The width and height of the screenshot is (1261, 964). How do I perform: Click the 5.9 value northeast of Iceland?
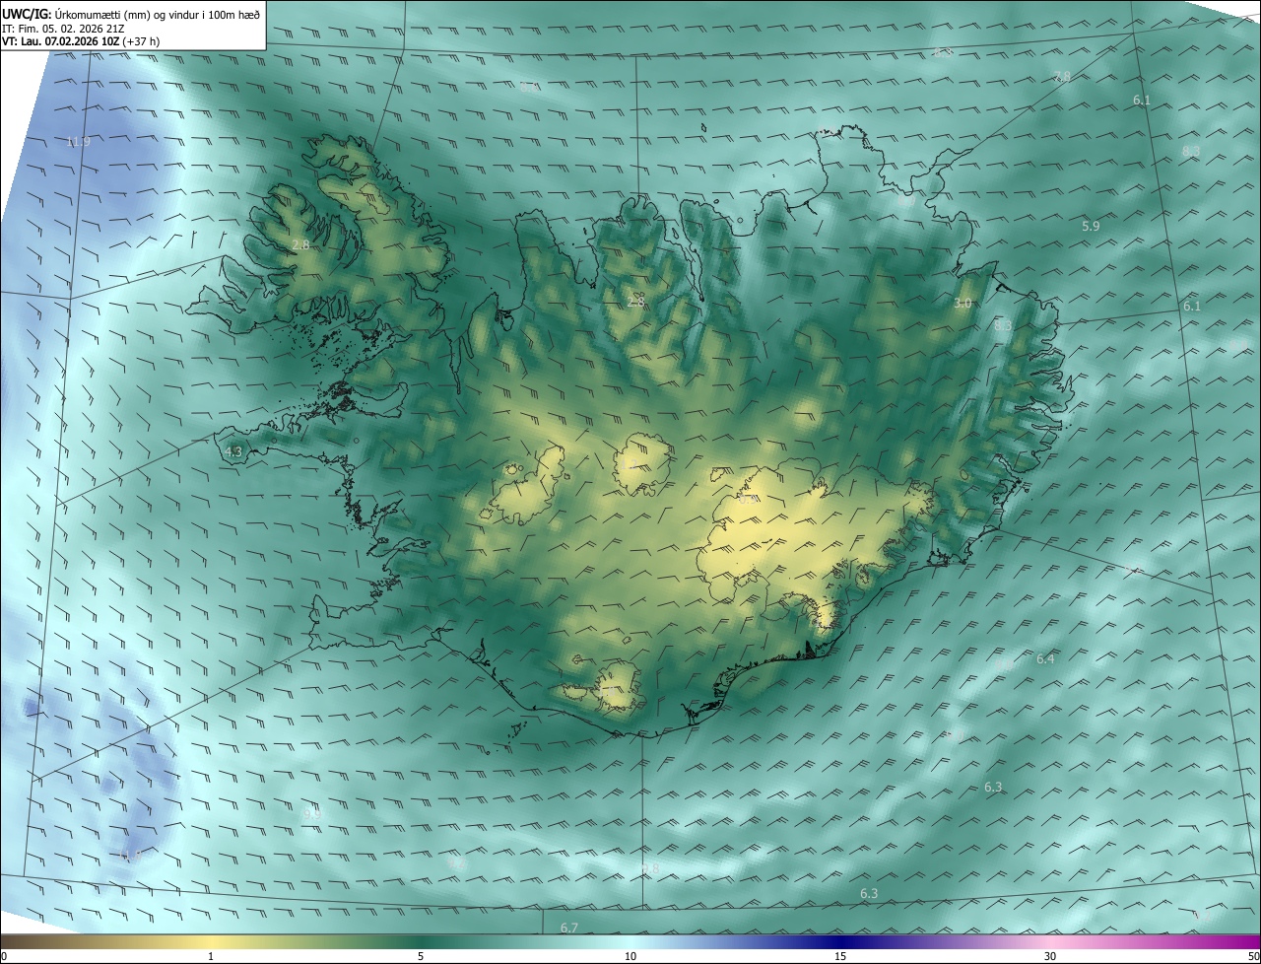(x=1091, y=226)
